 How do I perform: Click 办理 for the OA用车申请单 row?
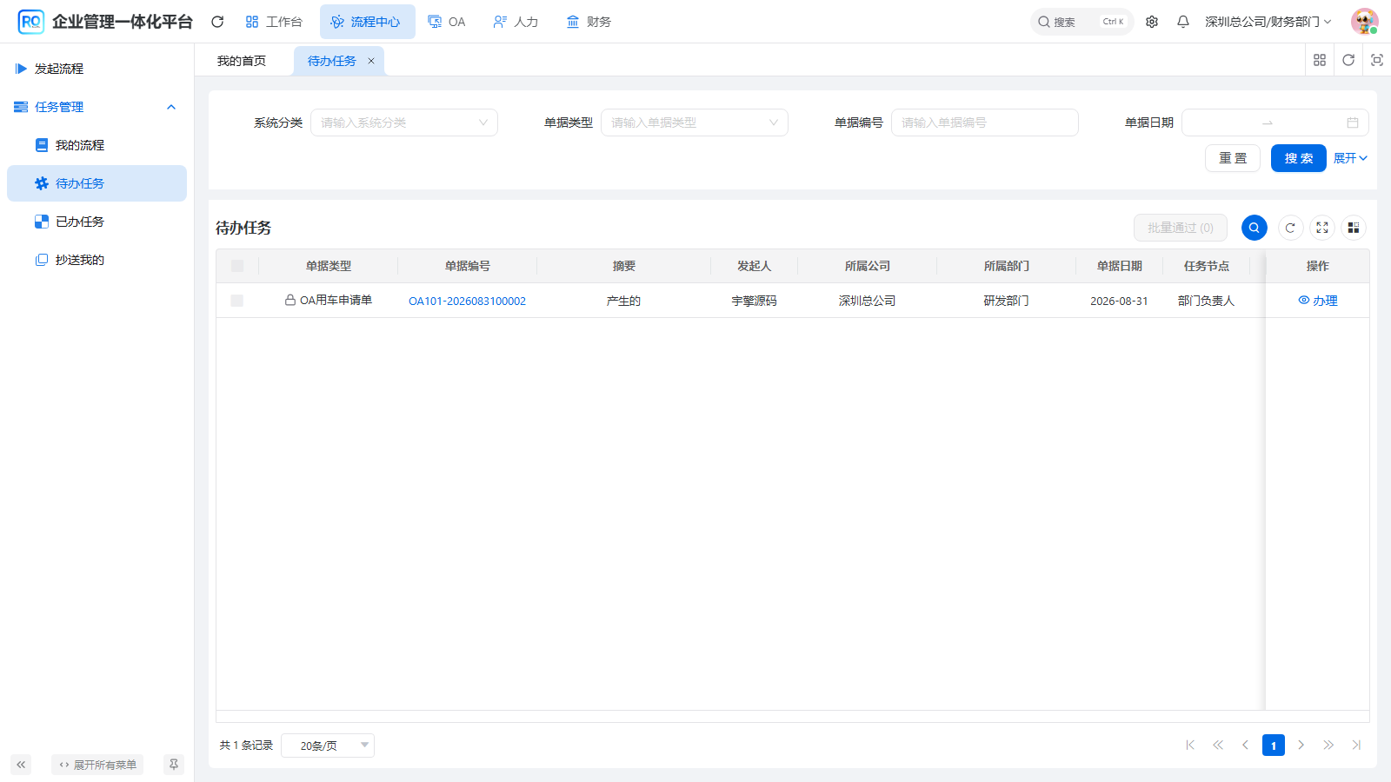[x=1318, y=301]
